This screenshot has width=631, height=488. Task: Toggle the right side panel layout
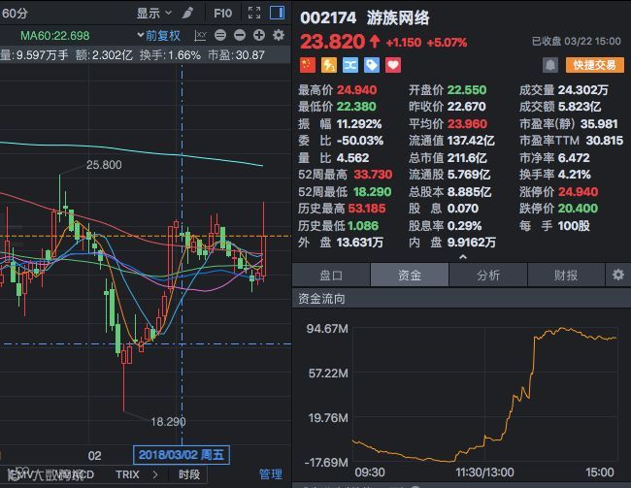(x=278, y=13)
